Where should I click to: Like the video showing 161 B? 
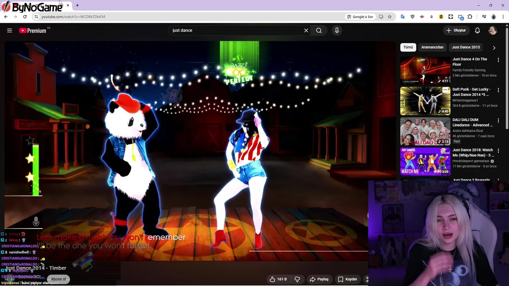pos(278,279)
